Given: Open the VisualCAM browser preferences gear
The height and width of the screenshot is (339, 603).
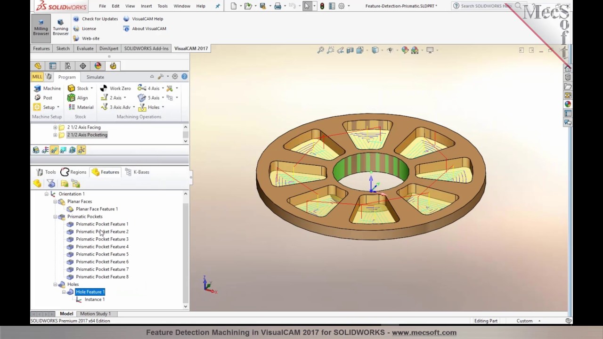Looking at the screenshot, I should [175, 76].
